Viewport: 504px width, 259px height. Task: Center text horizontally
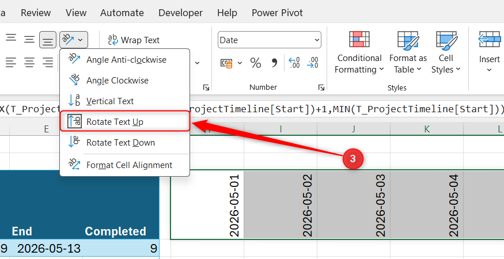click(x=29, y=62)
